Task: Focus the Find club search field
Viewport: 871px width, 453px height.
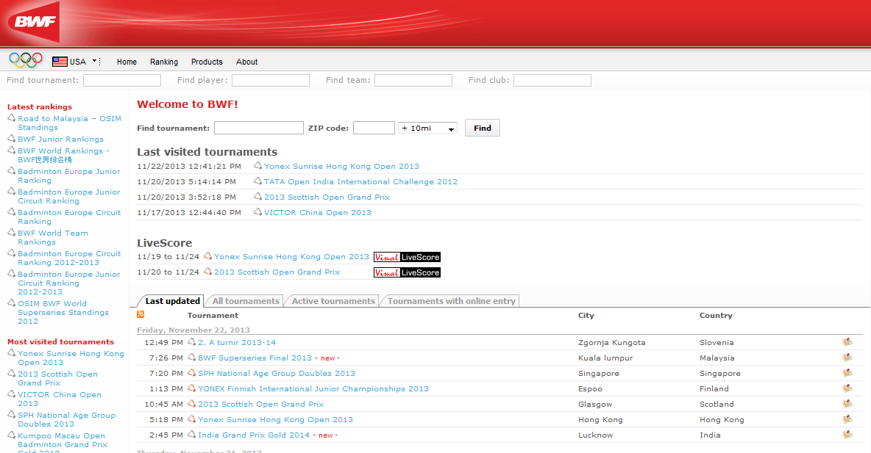Action: pos(552,81)
